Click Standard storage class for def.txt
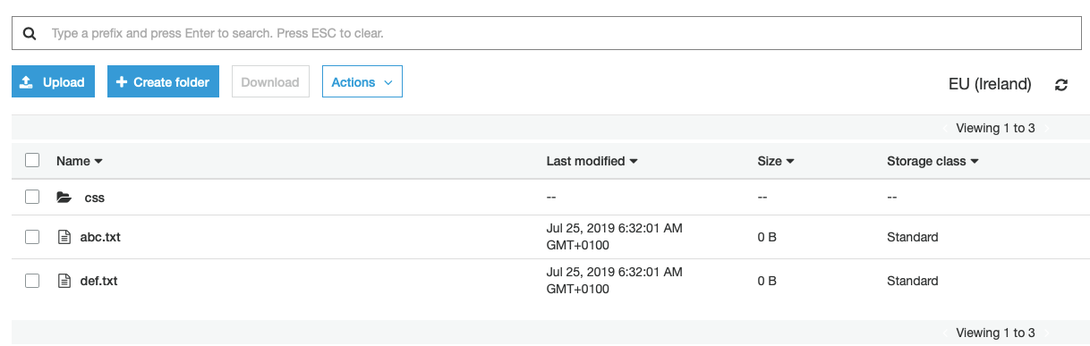The width and height of the screenshot is (1090, 346). coord(913,281)
